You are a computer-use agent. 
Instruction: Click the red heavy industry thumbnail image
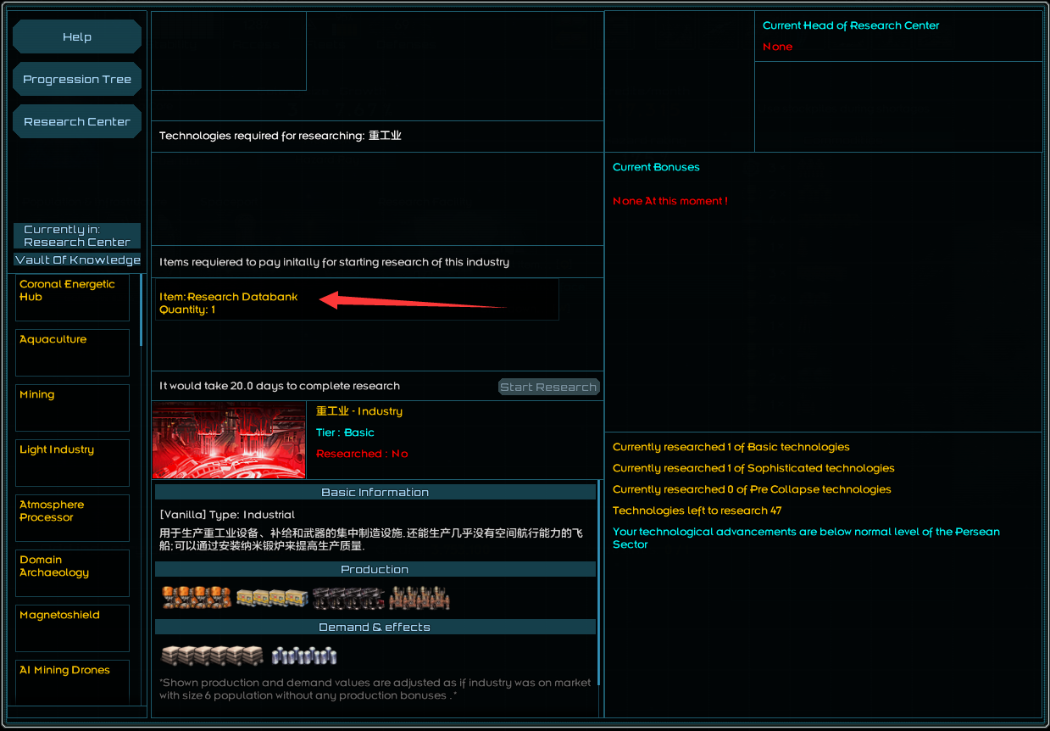click(x=229, y=440)
